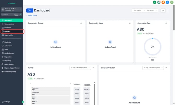Click the pencil edit dashboard icon

(x=163, y=10)
